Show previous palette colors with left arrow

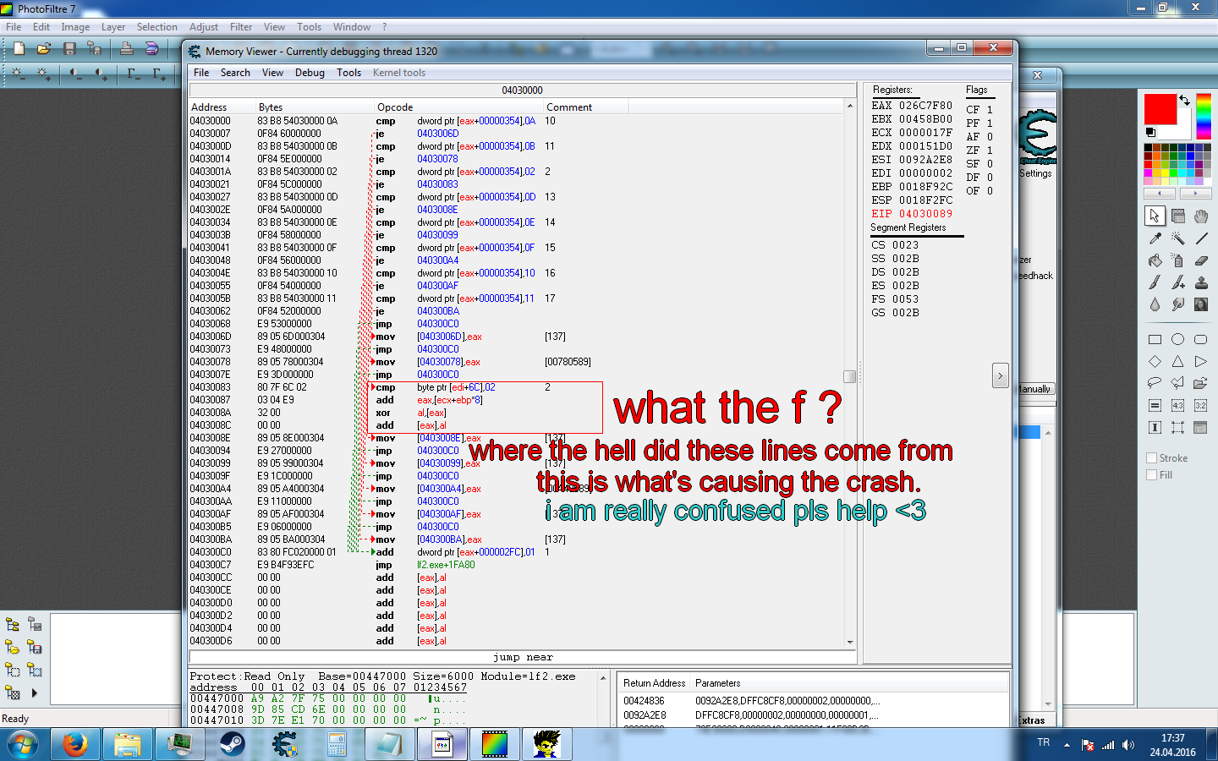(x=1160, y=194)
